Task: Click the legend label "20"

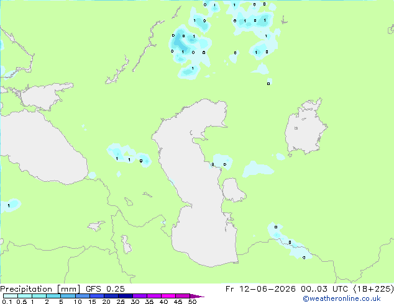Action: 106,302
